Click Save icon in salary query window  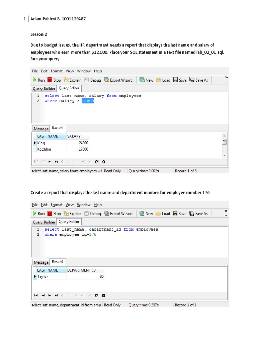175,80
